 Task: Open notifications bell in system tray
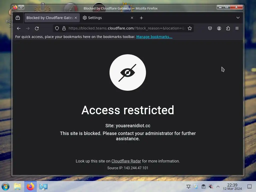tap(188, 186)
